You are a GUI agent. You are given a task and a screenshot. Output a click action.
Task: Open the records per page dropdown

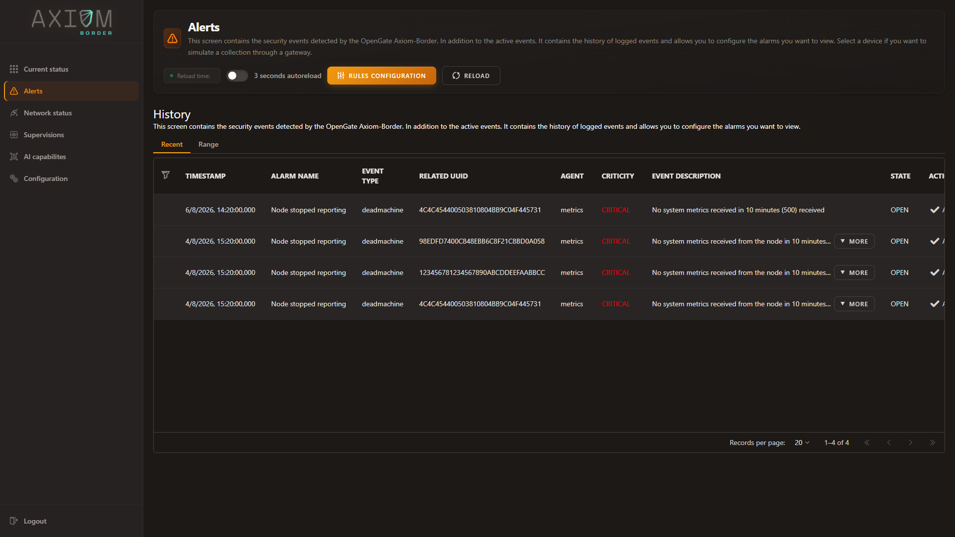802,443
